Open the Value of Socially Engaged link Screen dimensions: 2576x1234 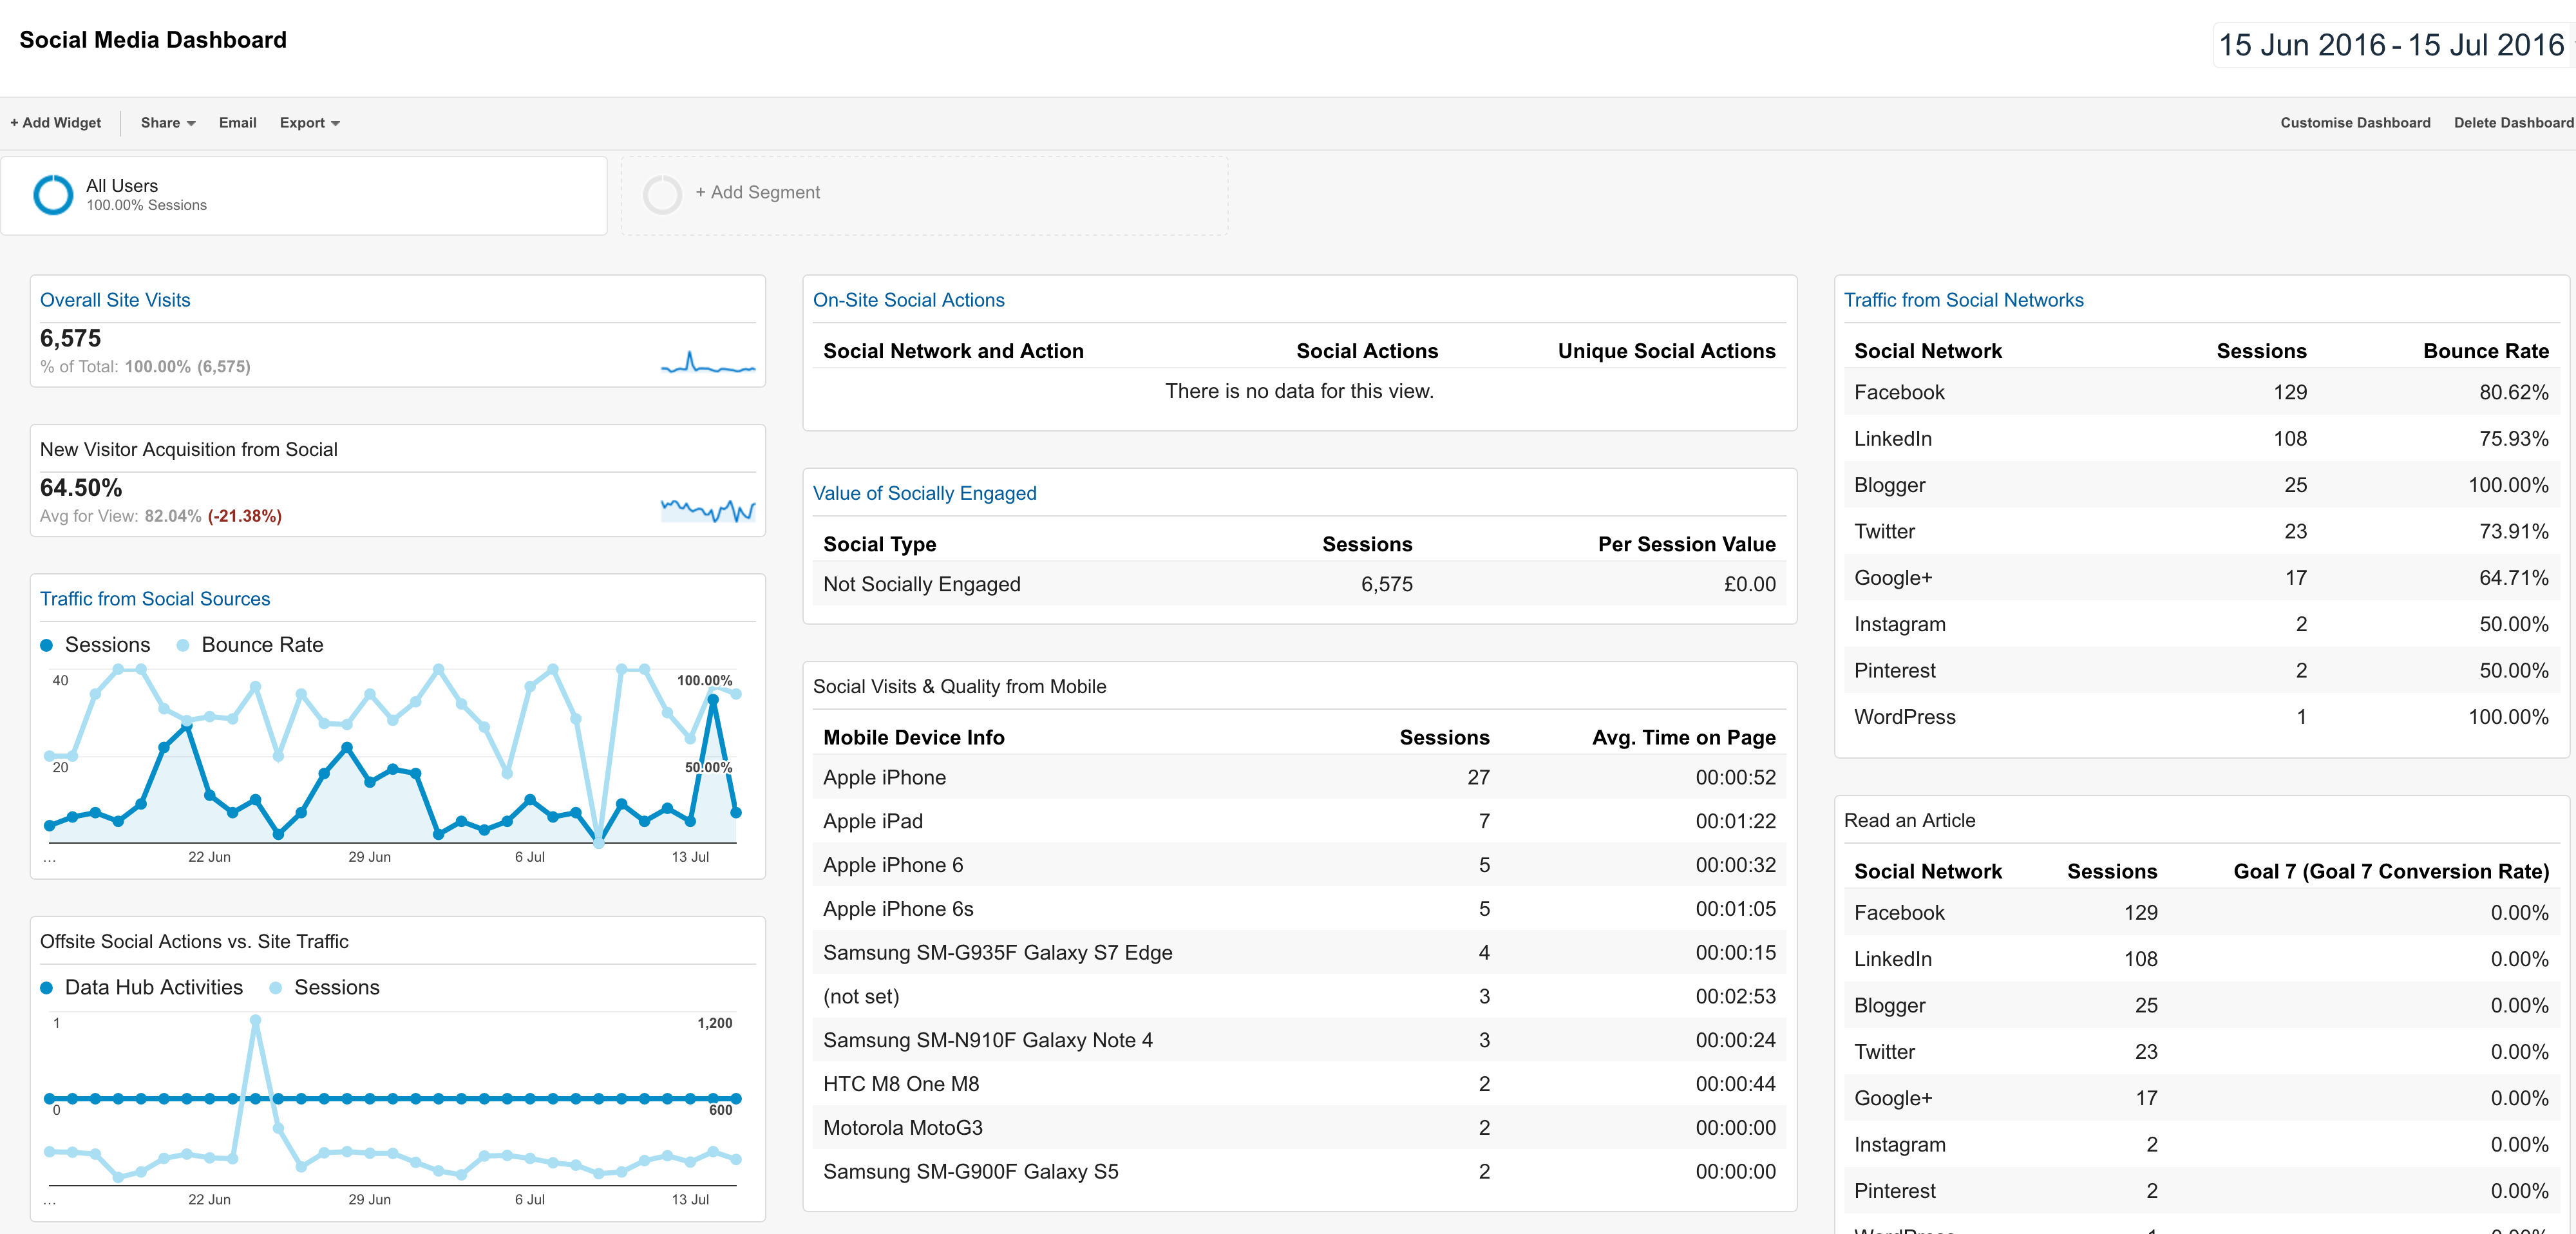pos(925,493)
